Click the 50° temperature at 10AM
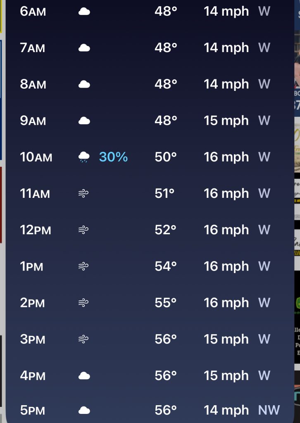Screen dimensions: 300x423 point(166,157)
